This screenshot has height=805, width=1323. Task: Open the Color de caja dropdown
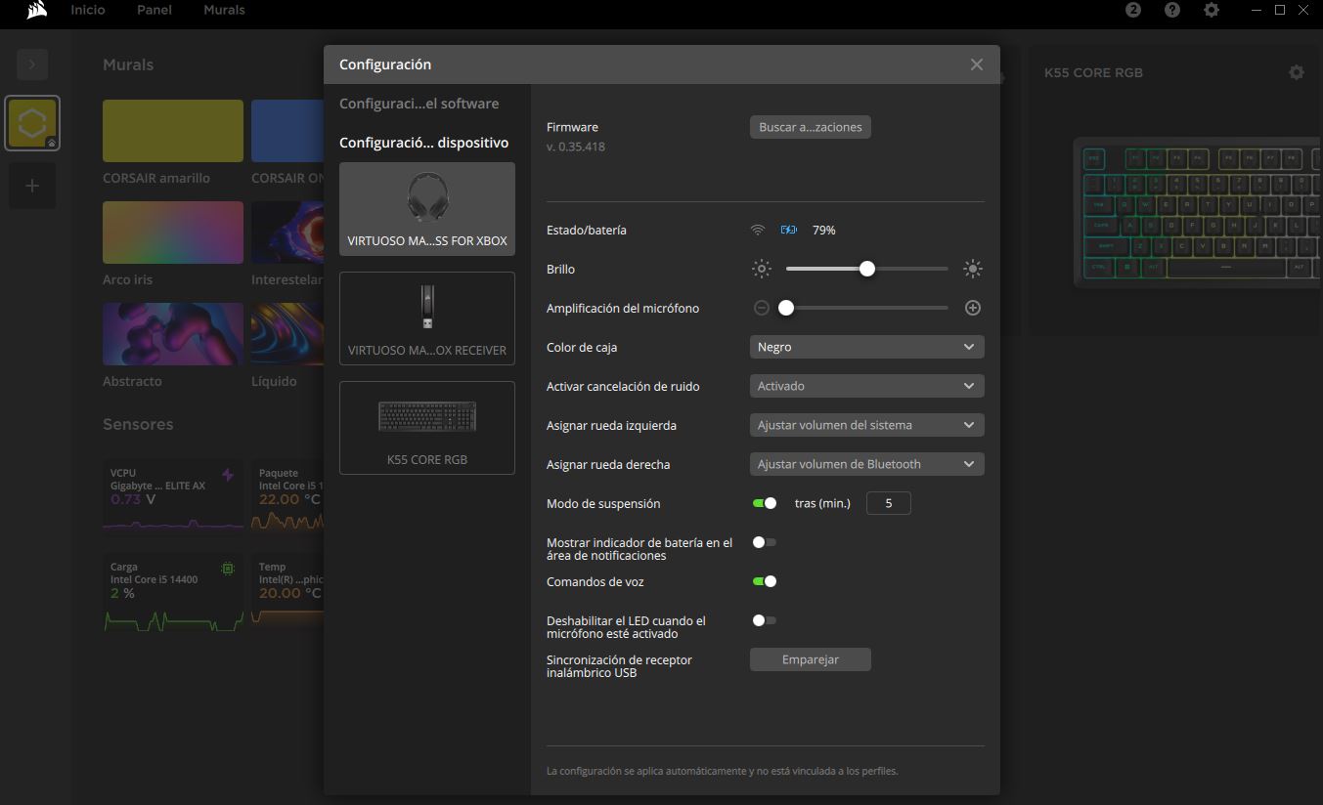click(x=867, y=347)
